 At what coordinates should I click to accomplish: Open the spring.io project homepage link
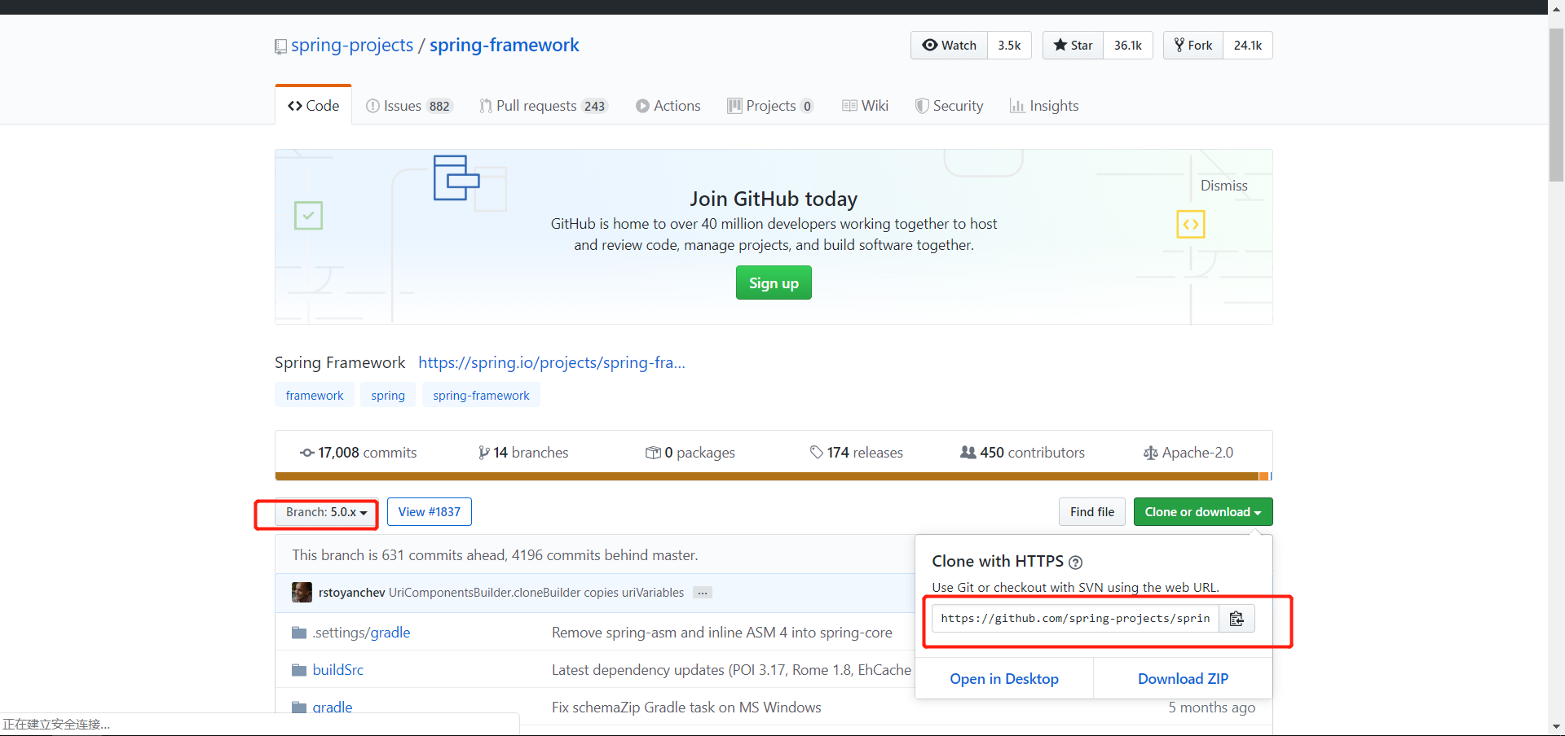pos(552,362)
